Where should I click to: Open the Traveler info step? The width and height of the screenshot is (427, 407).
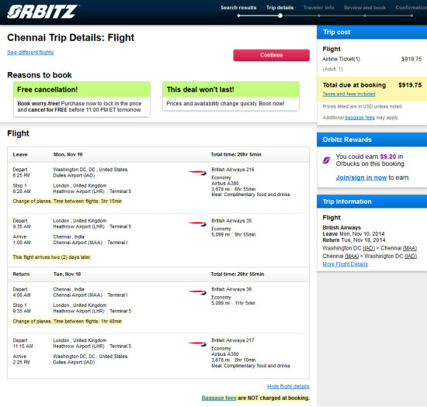pos(318,8)
